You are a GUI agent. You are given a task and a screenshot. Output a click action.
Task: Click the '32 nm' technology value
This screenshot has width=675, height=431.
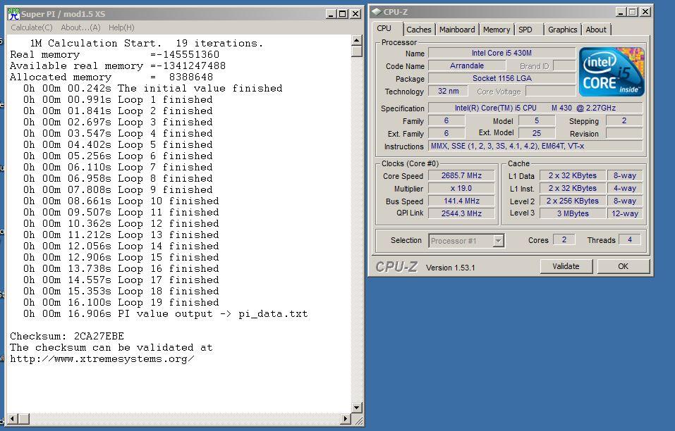[x=448, y=91]
